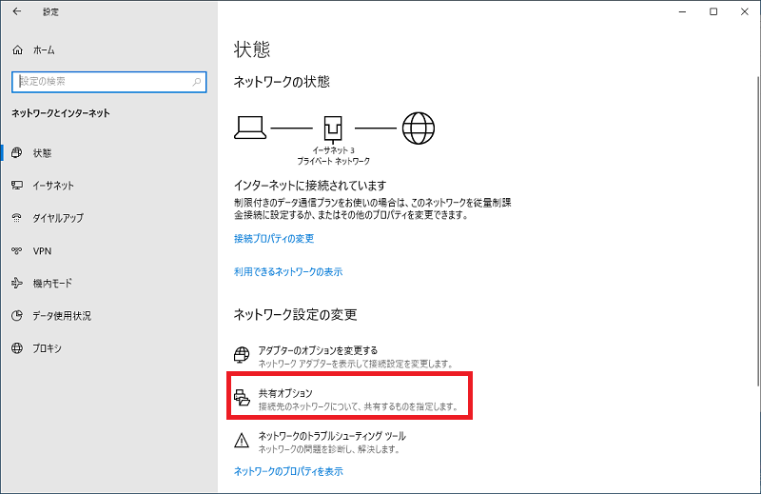Viewport: 761px width, 494px height.
Task: Focus the 設定の検索 search box
Action: click(109, 82)
